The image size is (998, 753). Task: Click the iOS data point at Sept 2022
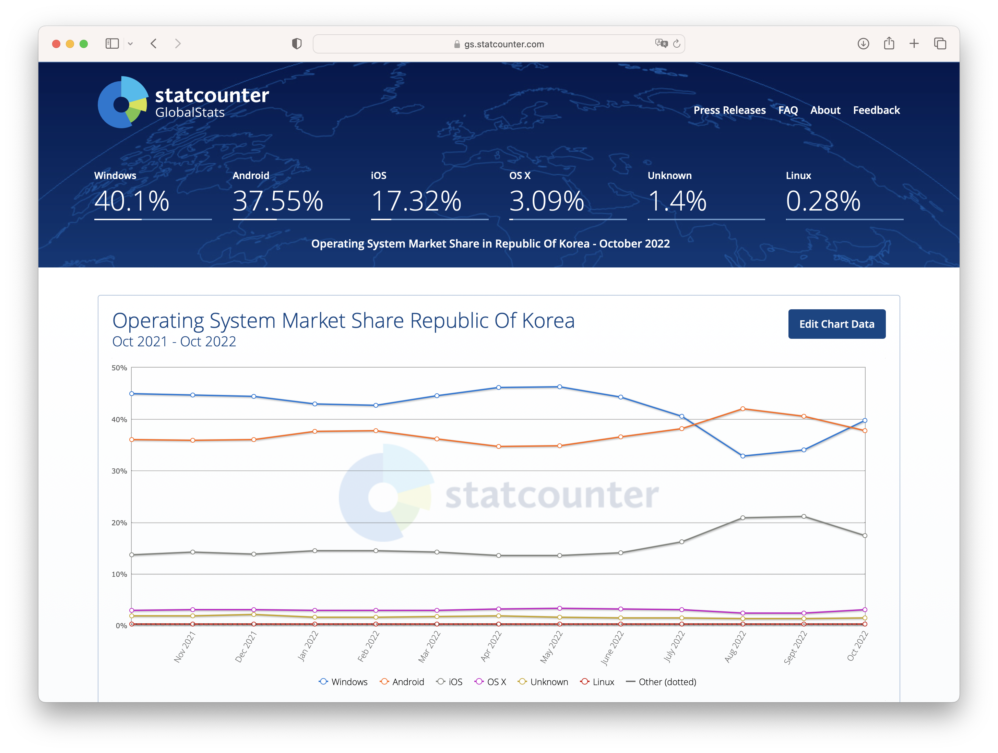[x=804, y=517]
